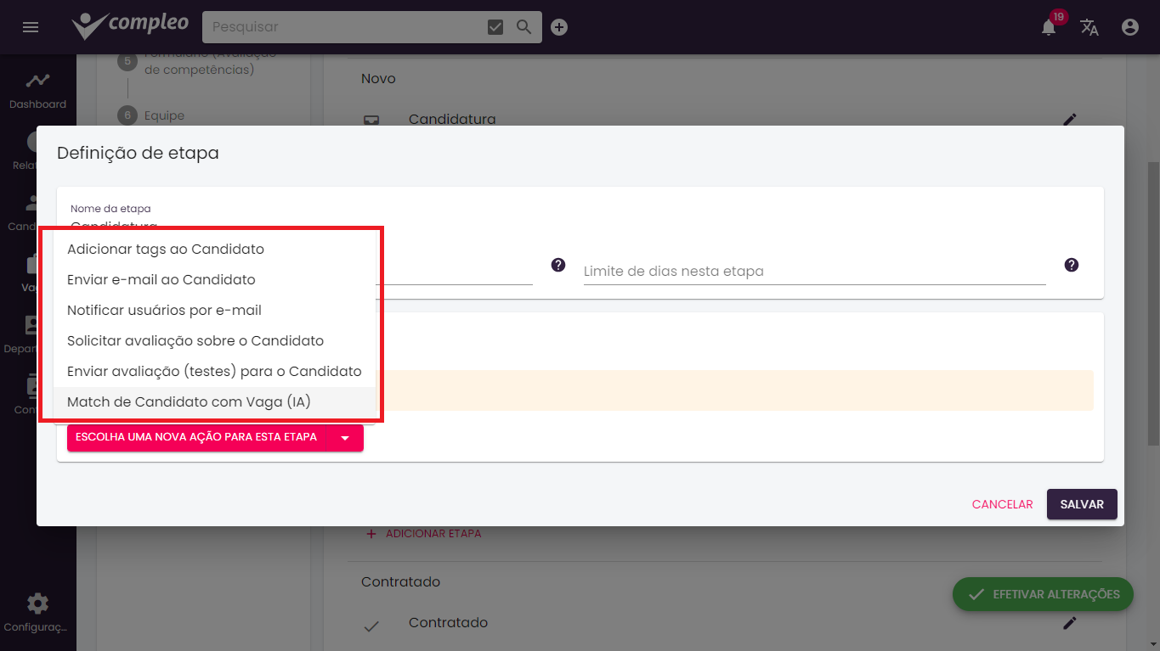Screen dimensions: 1160x651
Task: Click help icon next to Limite de dias
Action: click(x=1072, y=265)
